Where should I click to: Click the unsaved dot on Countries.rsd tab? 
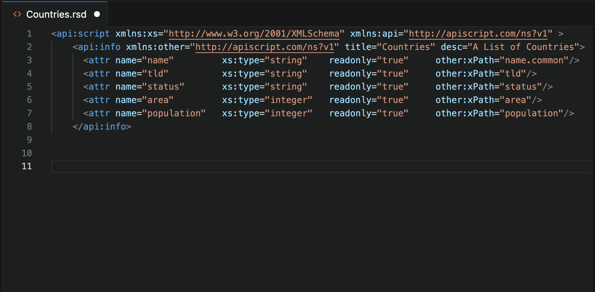(97, 14)
